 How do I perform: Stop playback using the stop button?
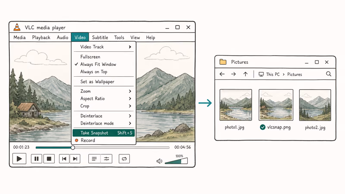pyautogui.click(x=49, y=159)
